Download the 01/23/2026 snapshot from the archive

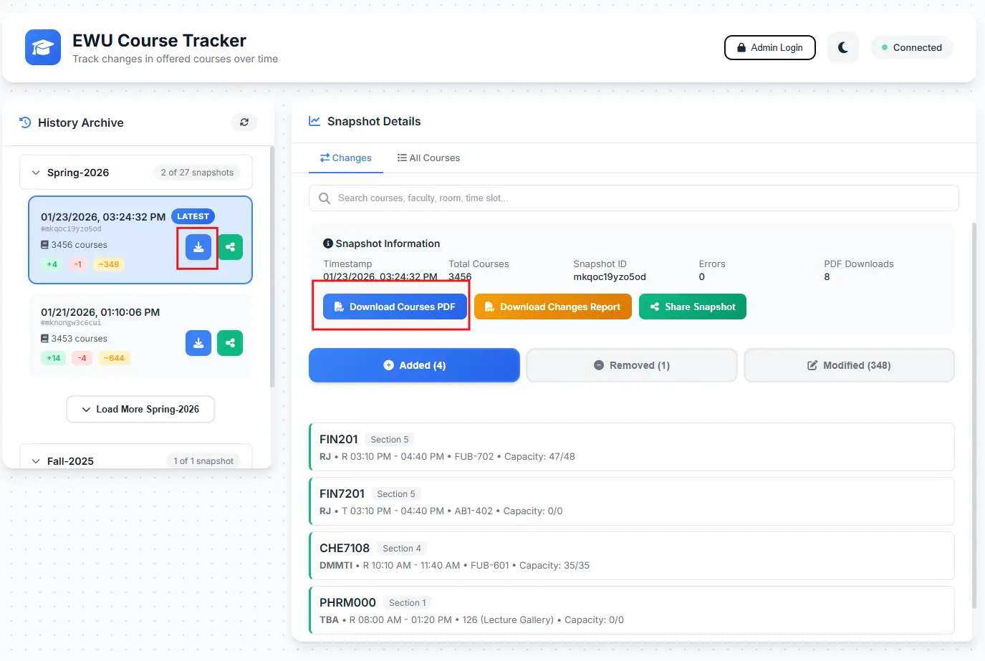click(x=198, y=247)
